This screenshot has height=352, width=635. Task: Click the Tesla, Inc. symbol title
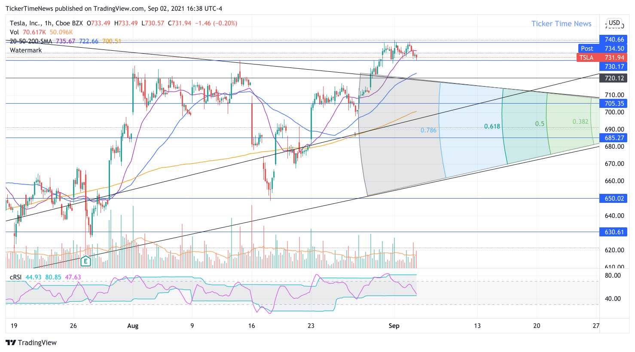[x=25, y=23]
